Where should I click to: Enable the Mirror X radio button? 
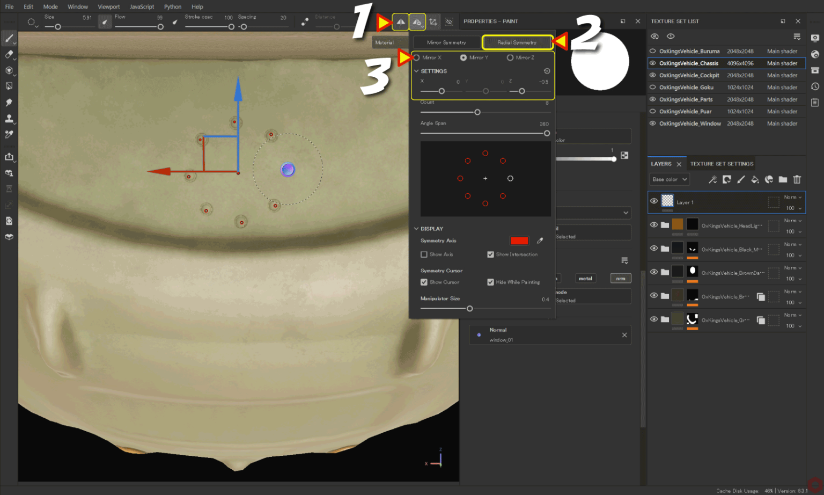pyautogui.click(x=416, y=57)
